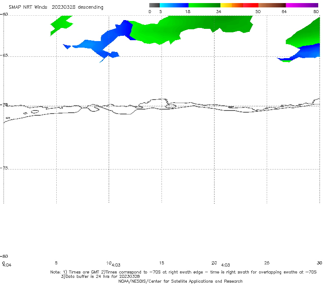Click the latitude label "-80"
Screen dimensions: 323x284
coord(4,256)
